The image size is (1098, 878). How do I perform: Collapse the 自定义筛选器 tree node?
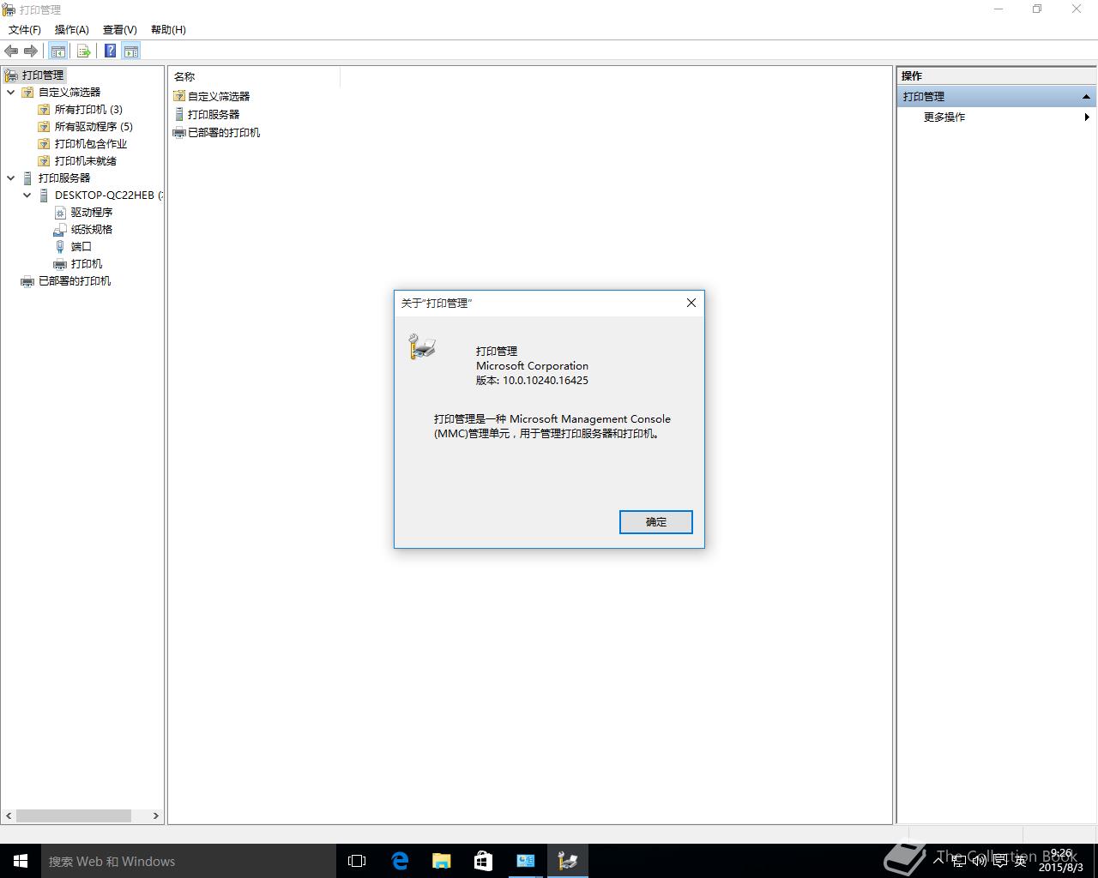pyautogui.click(x=10, y=92)
